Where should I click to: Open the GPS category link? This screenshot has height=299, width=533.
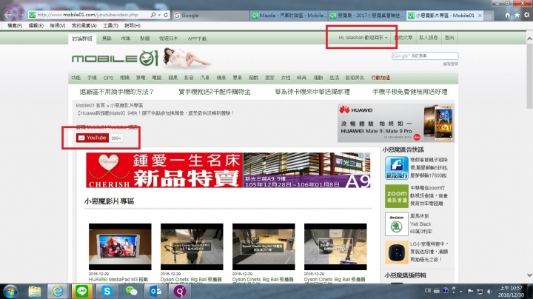pos(108,78)
